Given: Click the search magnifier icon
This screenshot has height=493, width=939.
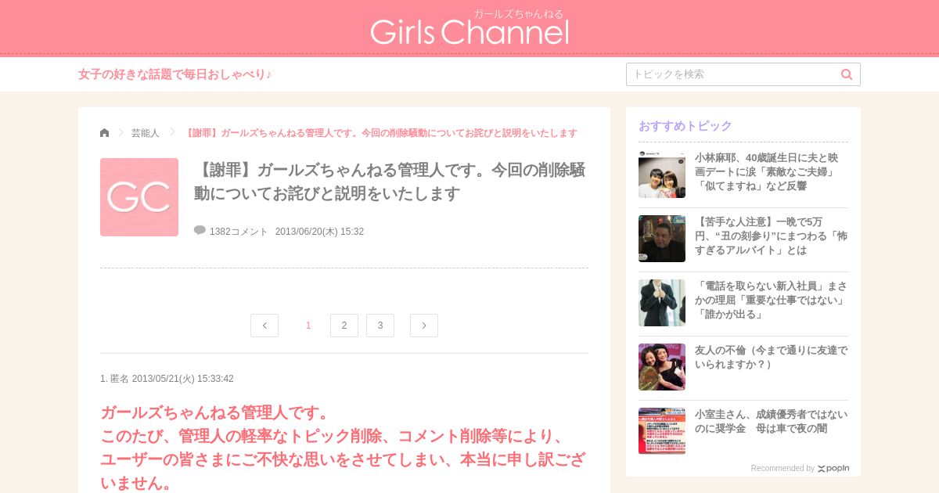Looking at the screenshot, I should 847,74.
